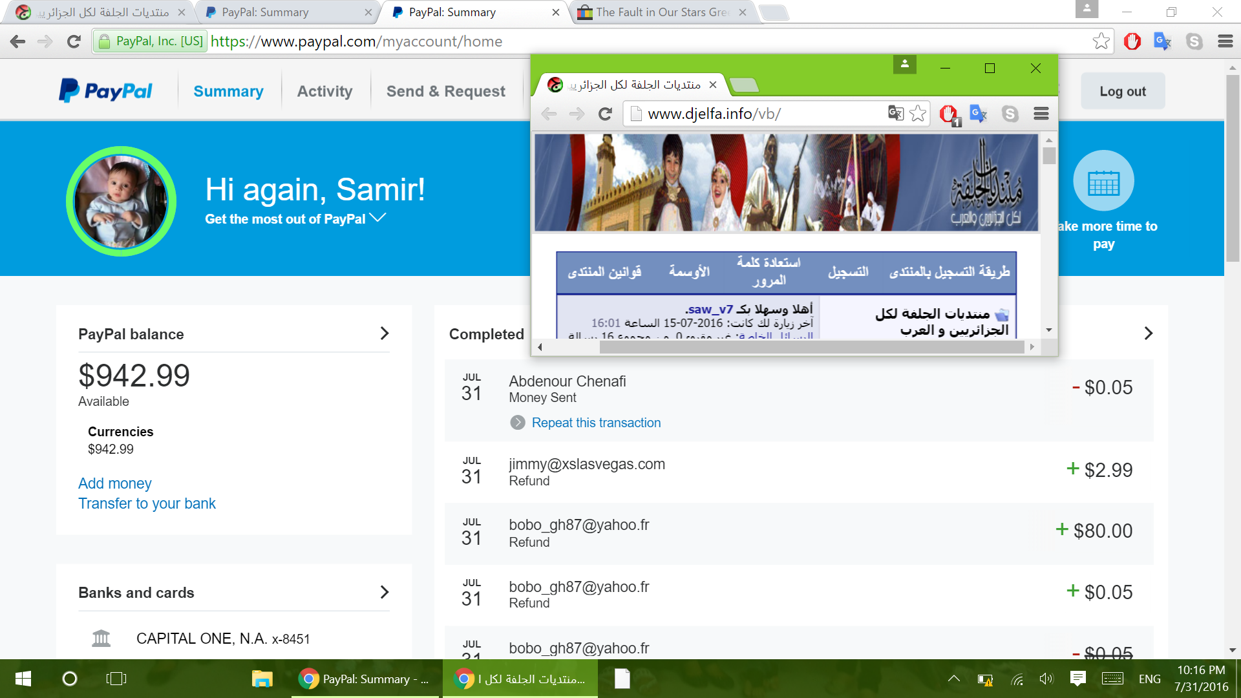The width and height of the screenshot is (1241, 698).
Task: Click forward arrow in main Chrome window
Action: 45,41
